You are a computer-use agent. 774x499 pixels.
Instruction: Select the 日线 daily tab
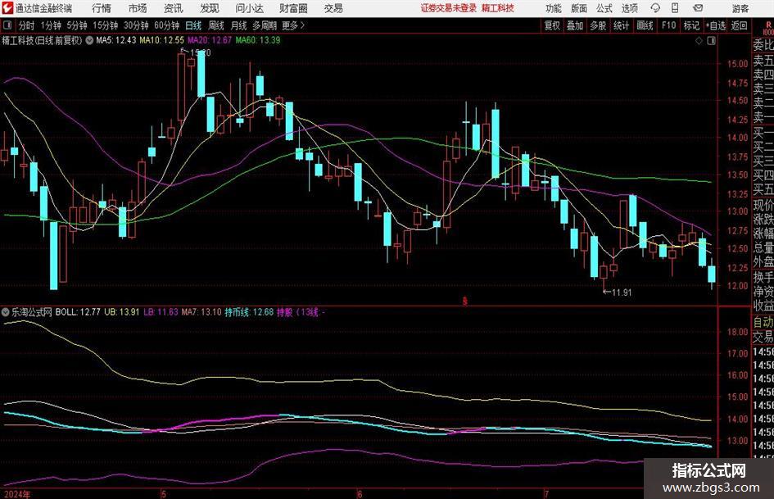click(x=193, y=25)
